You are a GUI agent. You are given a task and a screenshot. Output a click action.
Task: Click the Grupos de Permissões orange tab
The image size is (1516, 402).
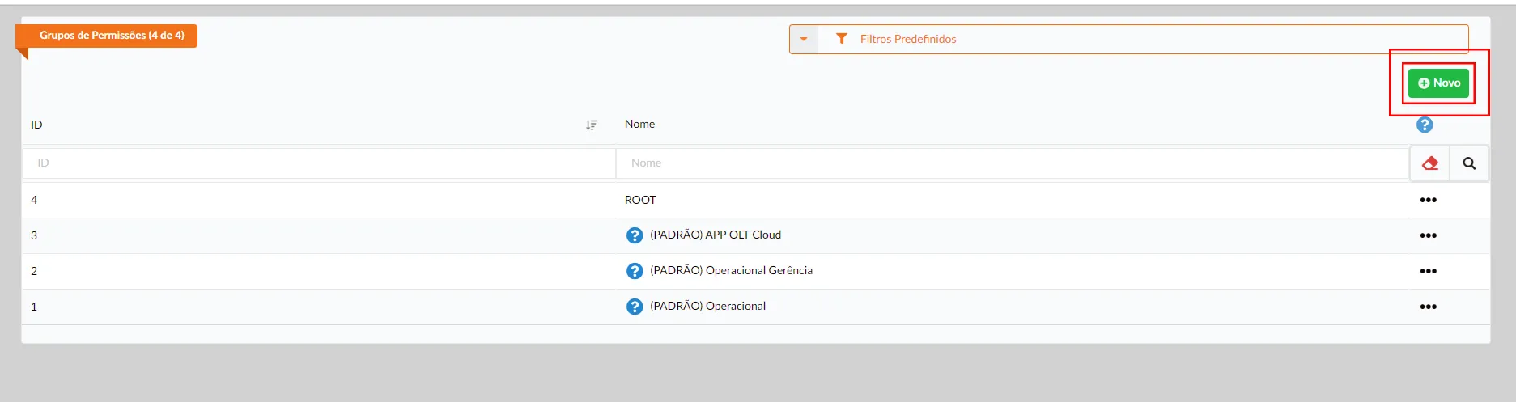112,36
